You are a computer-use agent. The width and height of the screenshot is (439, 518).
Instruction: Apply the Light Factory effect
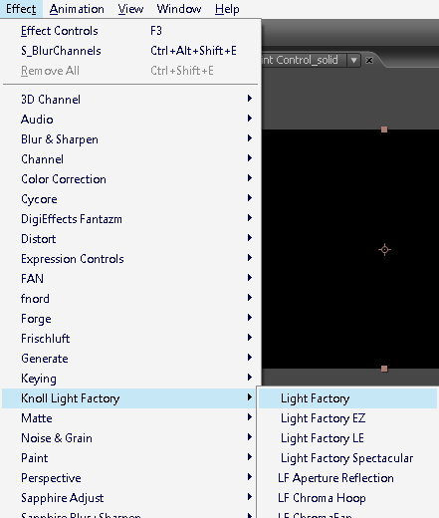pyautogui.click(x=347, y=398)
